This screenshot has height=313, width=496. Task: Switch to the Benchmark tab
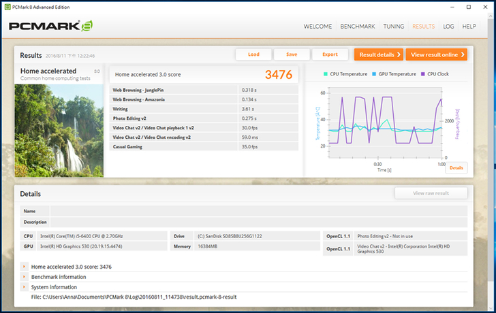(x=358, y=27)
